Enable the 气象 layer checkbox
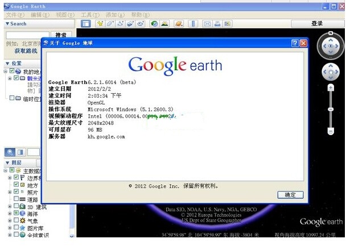The height and width of the screenshot is (247, 350). (16, 220)
